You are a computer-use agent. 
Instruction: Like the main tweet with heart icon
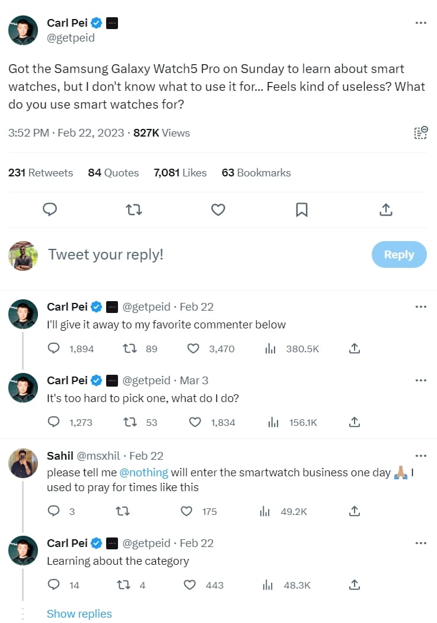pyautogui.click(x=218, y=209)
